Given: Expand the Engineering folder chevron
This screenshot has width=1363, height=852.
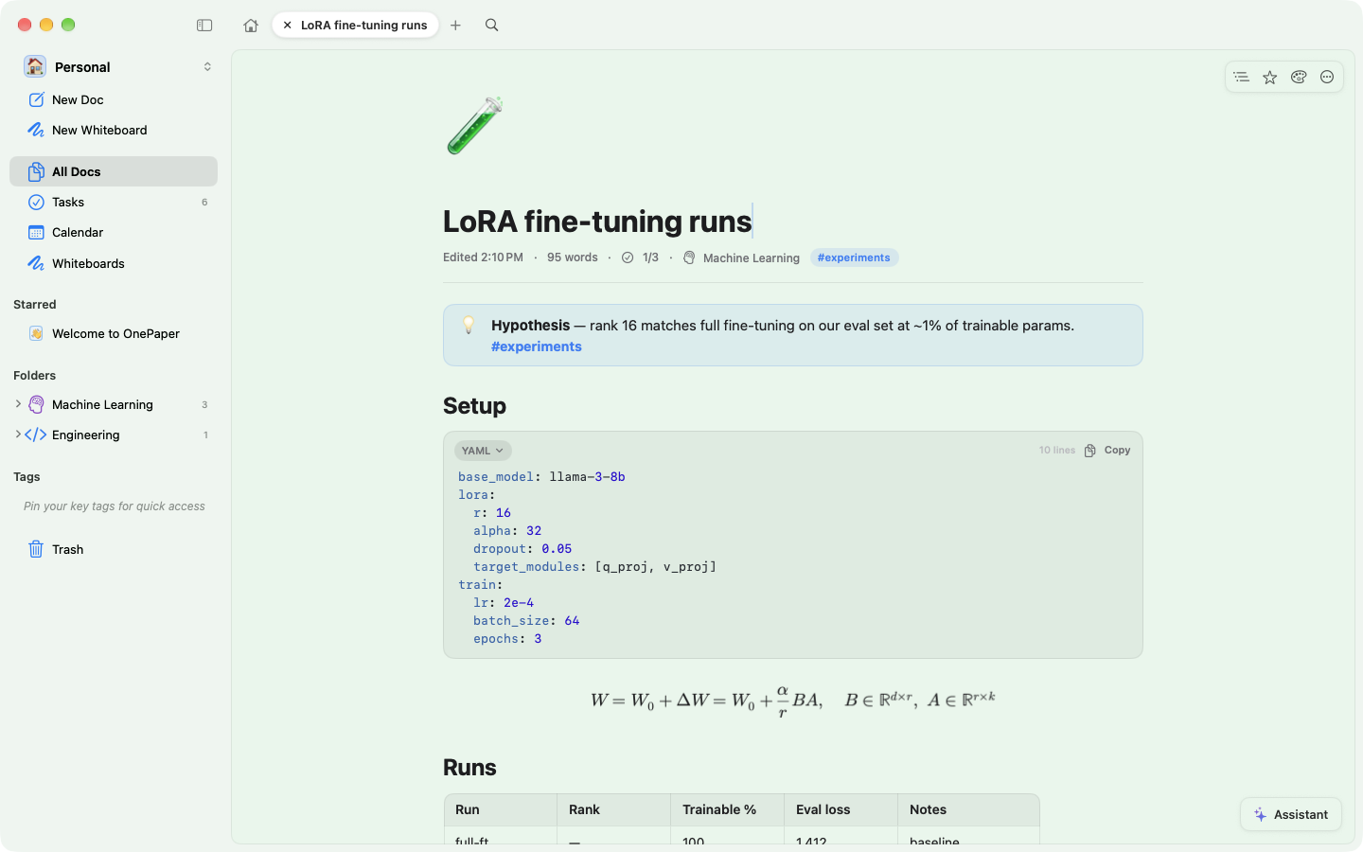Looking at the screenshot, I should pos(18,435).
